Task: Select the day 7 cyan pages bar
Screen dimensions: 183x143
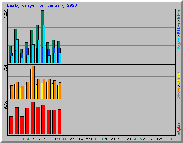Action: click(44, 44)
